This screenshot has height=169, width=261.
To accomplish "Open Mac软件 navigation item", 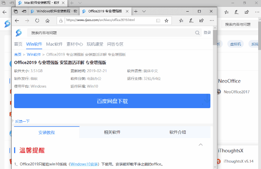I will (x=54, y=44).
